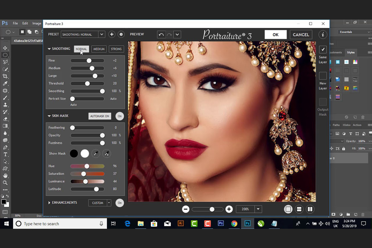Open the Photoshop Edit menu
The height and width of the screenshot is (248, 372).
point(25,23)
